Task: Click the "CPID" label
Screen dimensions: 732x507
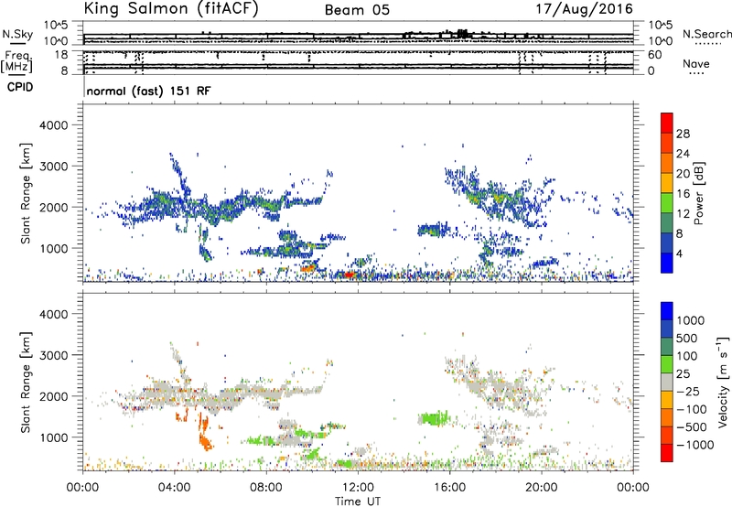Action: click(x=20, y=87)
